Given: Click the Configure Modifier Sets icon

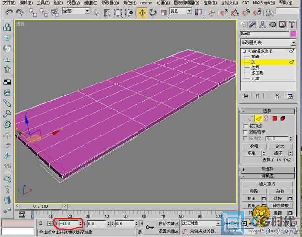Looking at the screenshot, I should pos(290,96).
